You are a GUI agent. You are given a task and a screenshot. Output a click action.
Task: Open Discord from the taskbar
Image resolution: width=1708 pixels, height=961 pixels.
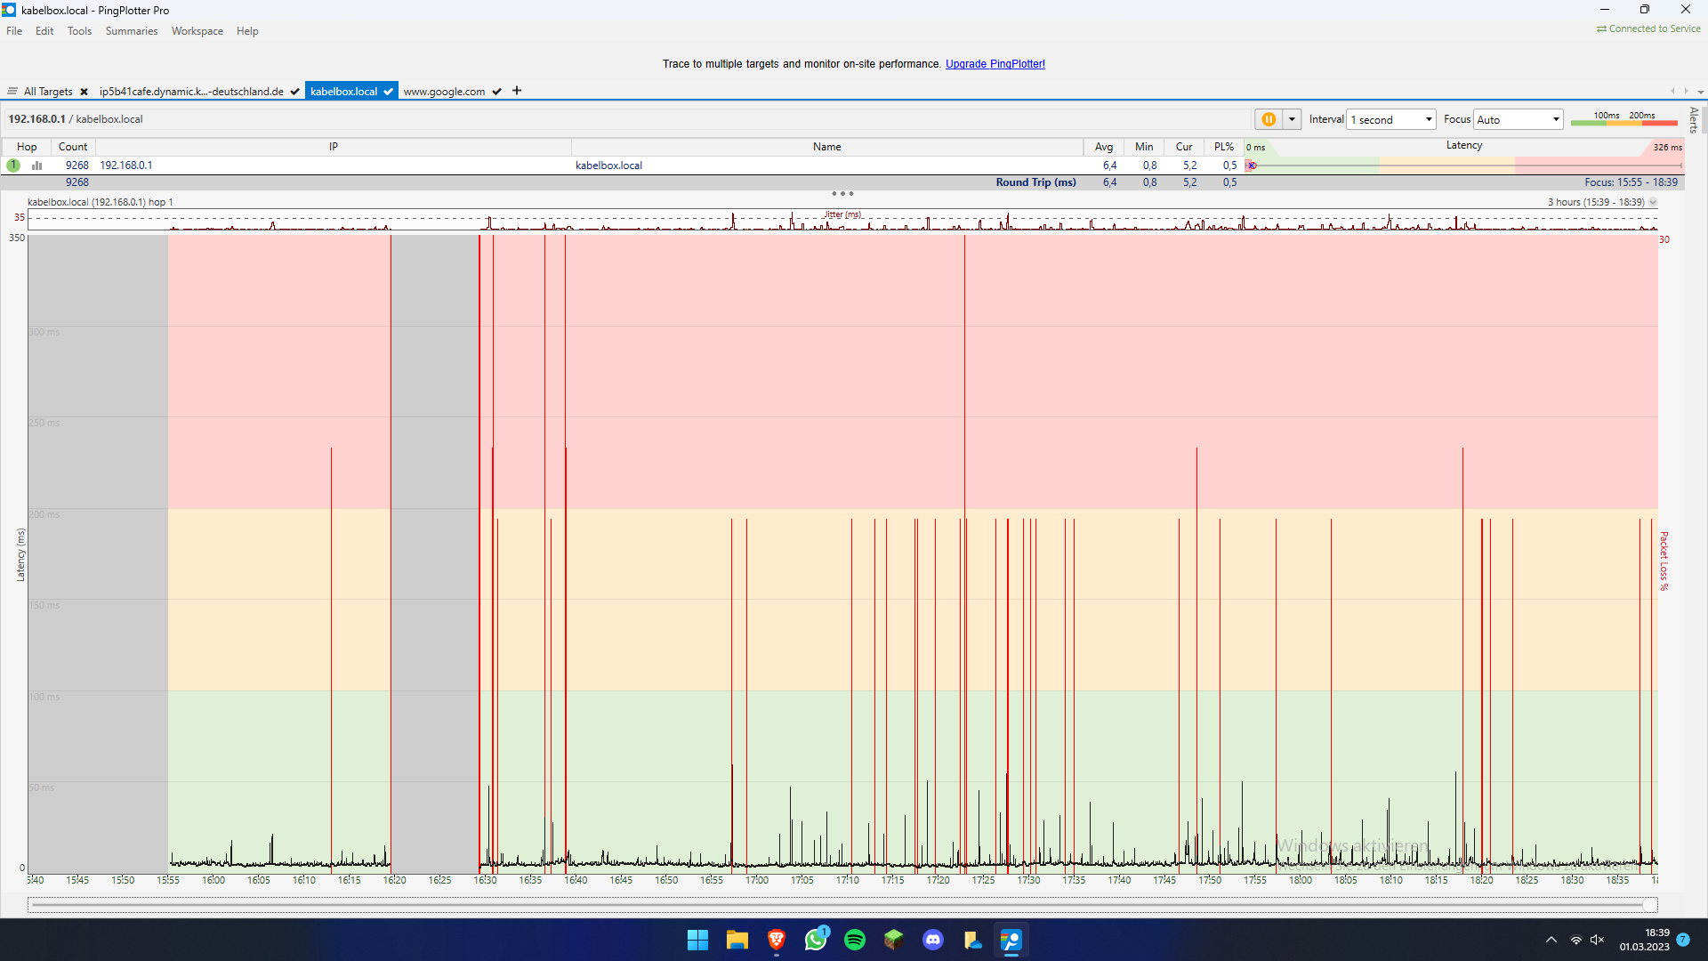[933, 940]
